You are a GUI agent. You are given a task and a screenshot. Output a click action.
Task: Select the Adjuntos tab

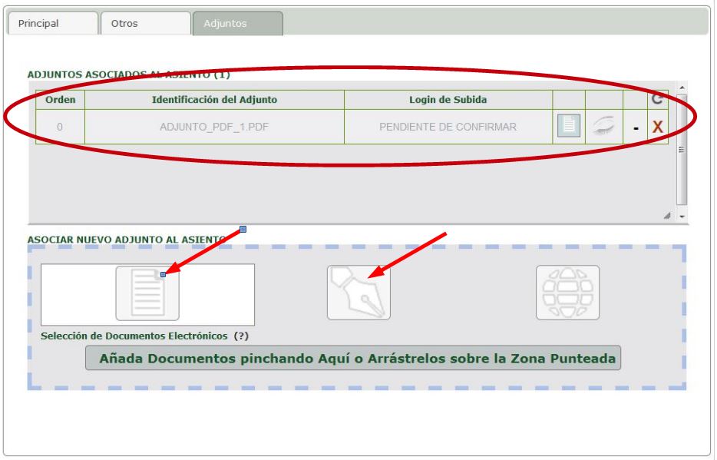238,23
